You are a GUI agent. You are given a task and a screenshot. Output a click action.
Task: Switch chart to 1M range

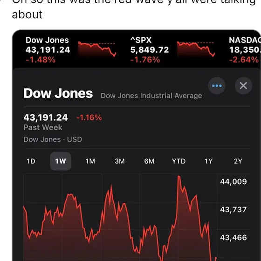90,161
